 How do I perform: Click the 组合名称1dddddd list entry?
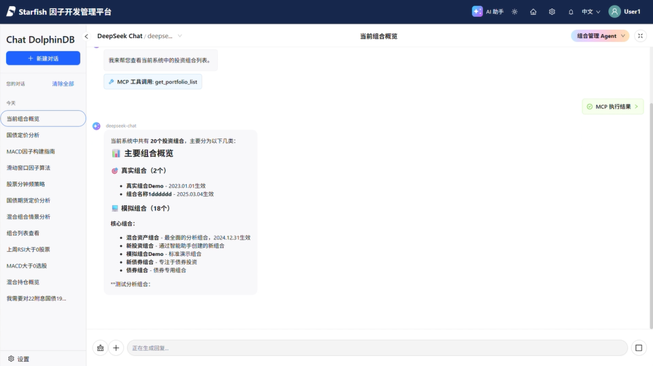pos(170,194)
